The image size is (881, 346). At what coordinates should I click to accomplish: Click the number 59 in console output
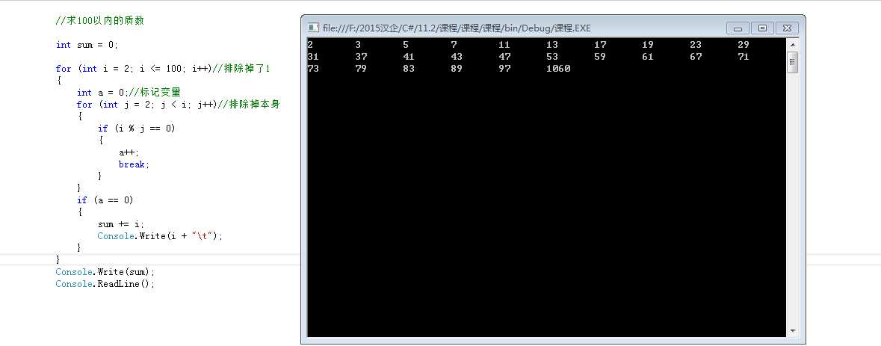point(600,57)
